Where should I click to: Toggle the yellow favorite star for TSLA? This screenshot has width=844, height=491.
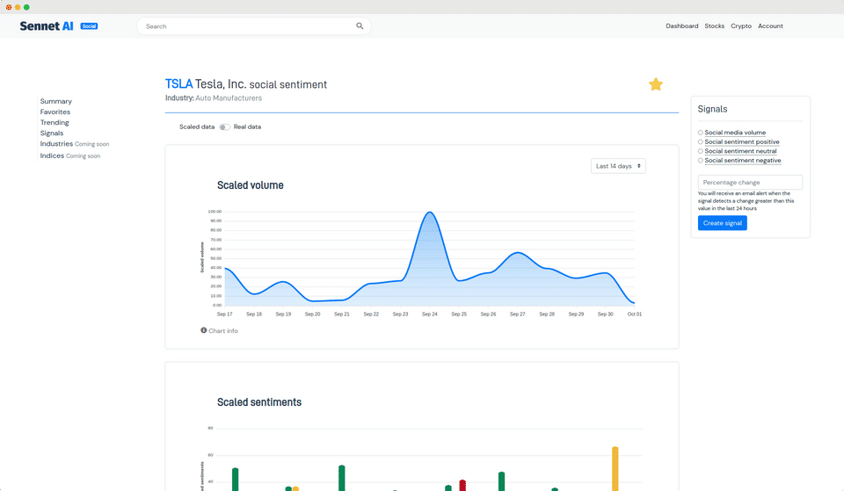pos(656,84)
